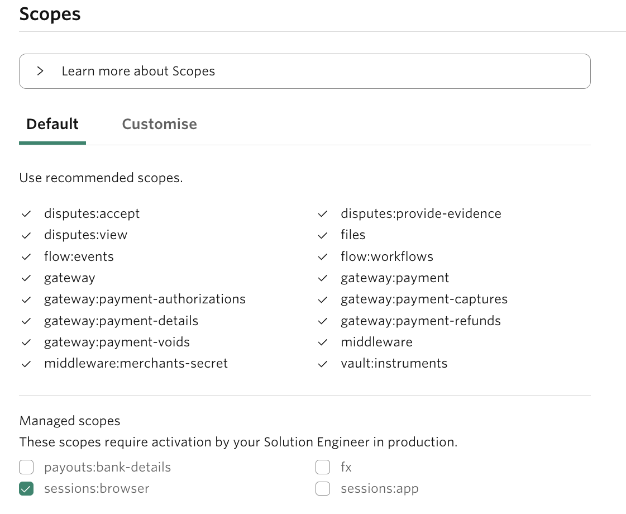The width and height of the screenshot is (626, 514).
Task: Switch to the Customise tab
Action: tap(159, 124)
